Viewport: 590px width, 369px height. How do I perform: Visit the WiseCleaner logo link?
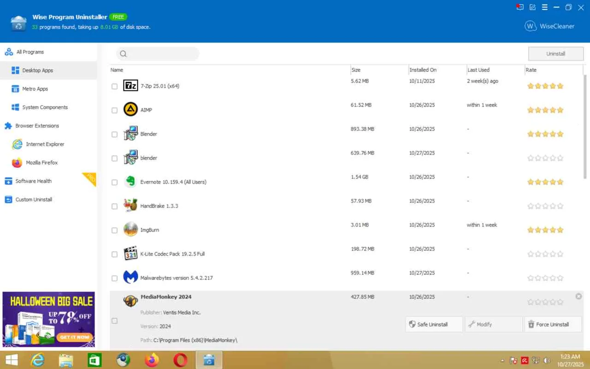(x=549, y=26)
